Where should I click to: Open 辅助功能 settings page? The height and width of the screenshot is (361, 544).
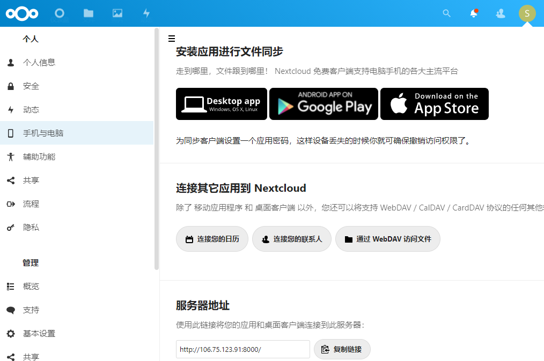(77, 157)
